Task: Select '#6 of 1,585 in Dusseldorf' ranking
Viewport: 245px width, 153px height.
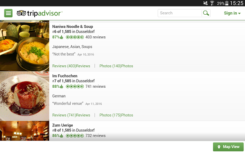Action: 73,31
